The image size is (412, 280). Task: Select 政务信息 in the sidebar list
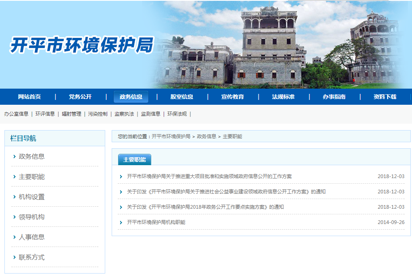31,156
